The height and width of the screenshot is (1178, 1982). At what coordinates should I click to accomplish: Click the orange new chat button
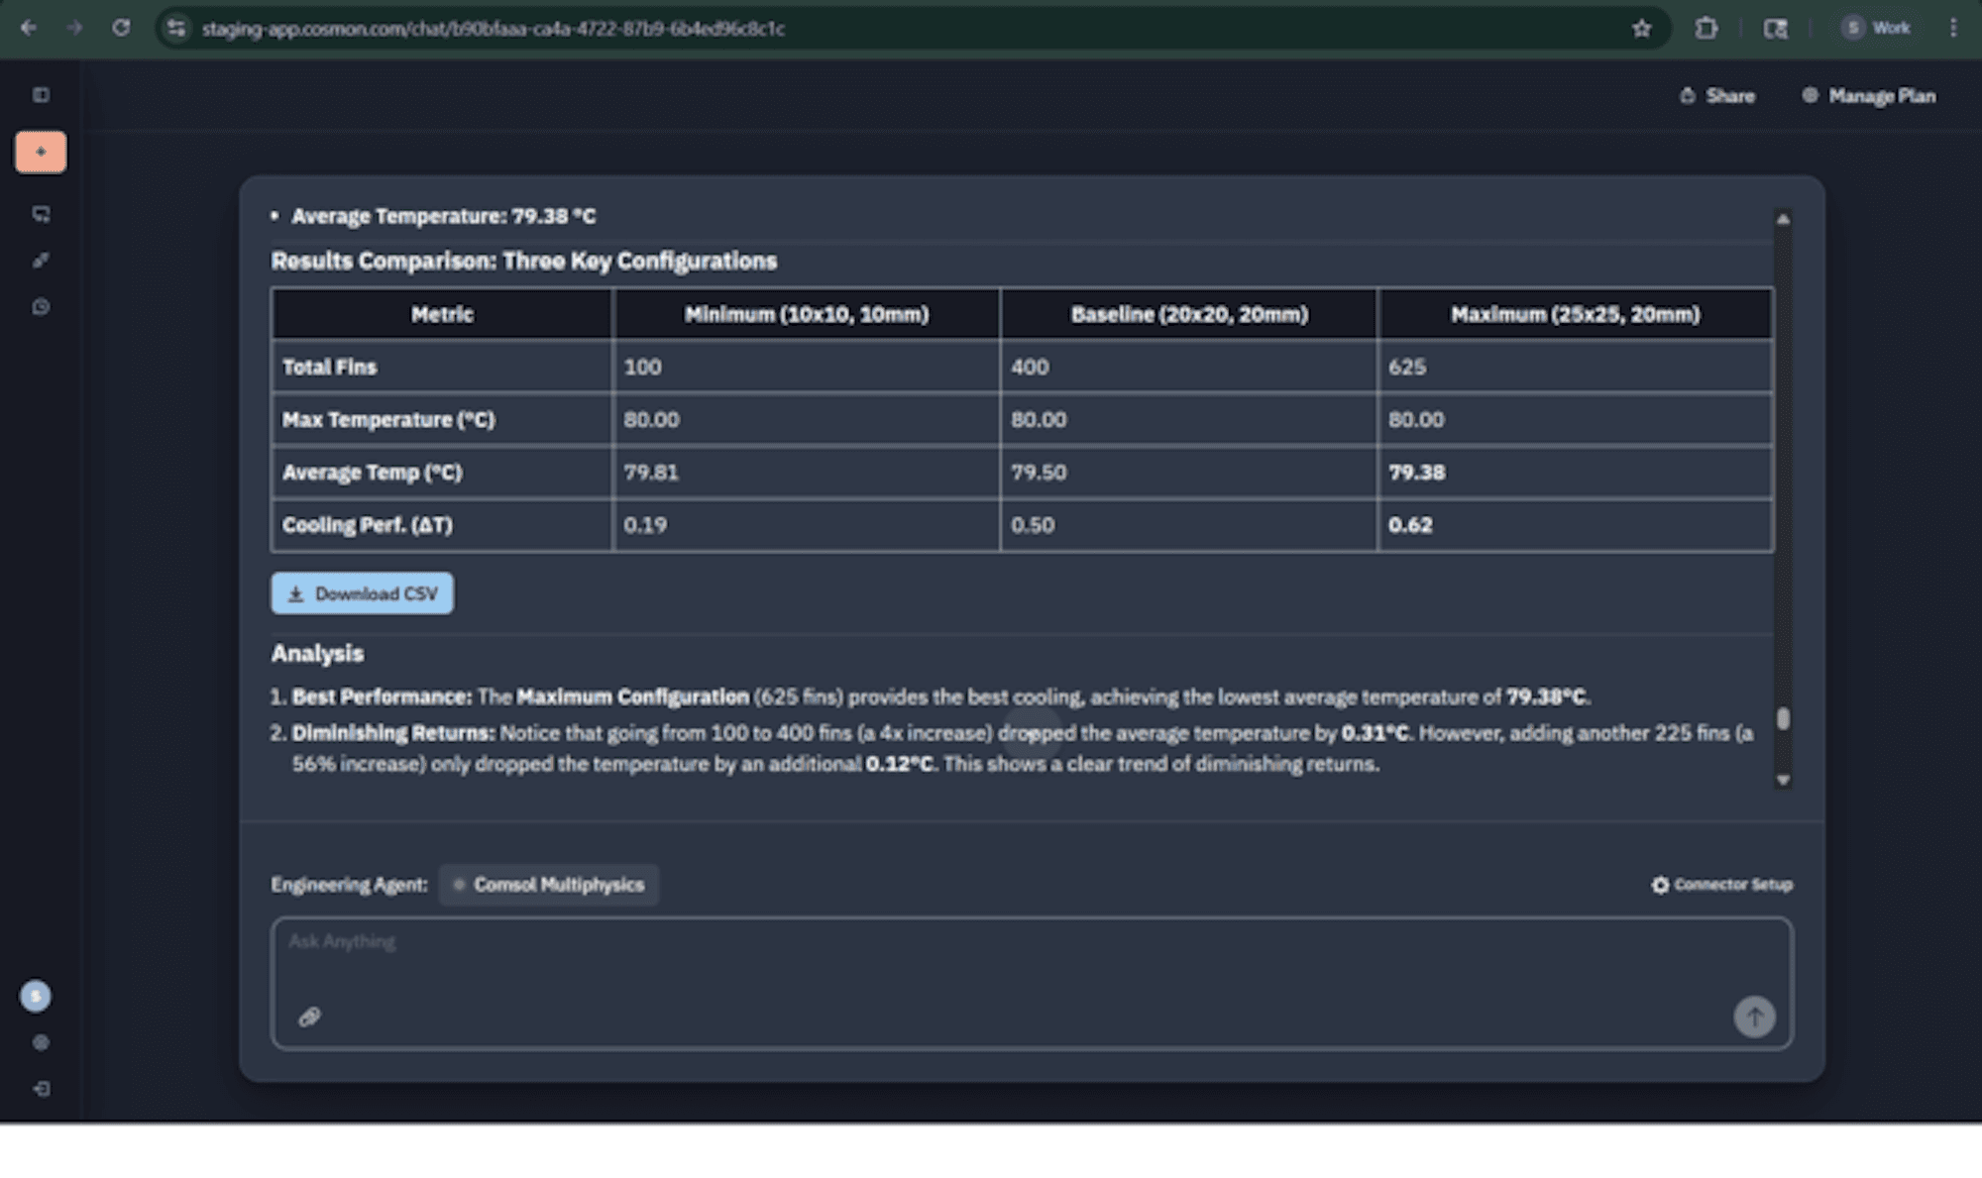(x=41, y=153)
